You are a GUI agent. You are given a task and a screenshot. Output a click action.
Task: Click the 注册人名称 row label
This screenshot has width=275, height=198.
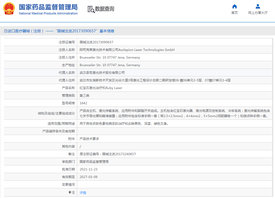click(67, 50)
